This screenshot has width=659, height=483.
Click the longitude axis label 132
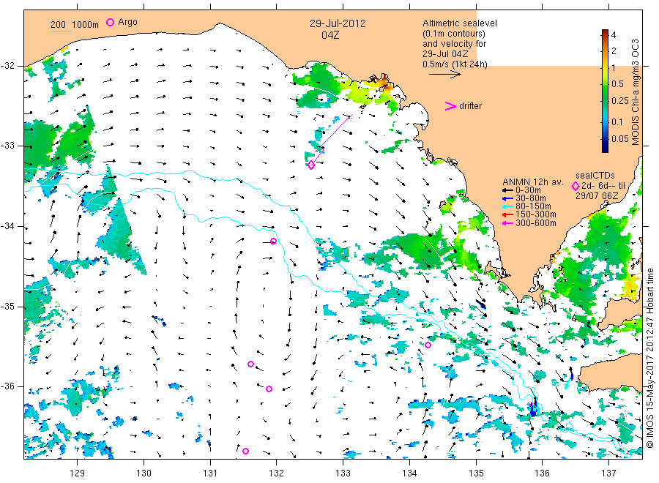pos(277,473)
